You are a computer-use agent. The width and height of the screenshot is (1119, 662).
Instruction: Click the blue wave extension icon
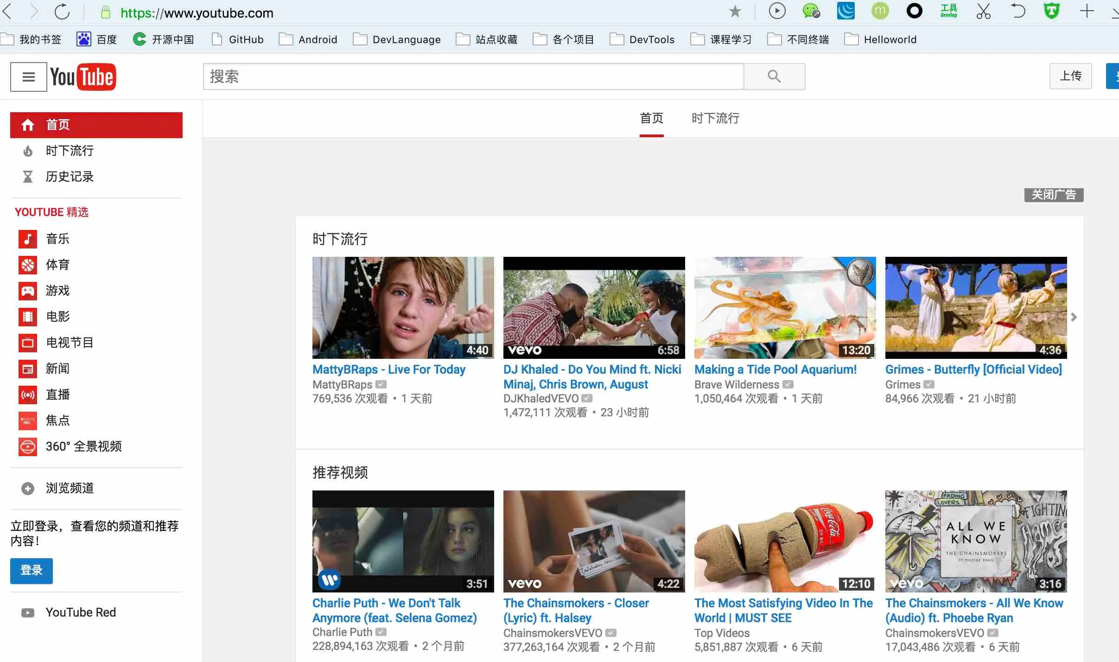[x=846, y=11]
